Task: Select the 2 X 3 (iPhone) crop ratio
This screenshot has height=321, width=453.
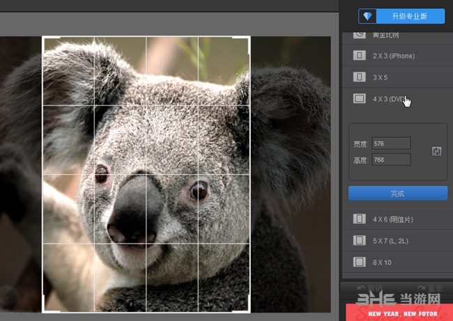Action: click(x=397, y=56)
